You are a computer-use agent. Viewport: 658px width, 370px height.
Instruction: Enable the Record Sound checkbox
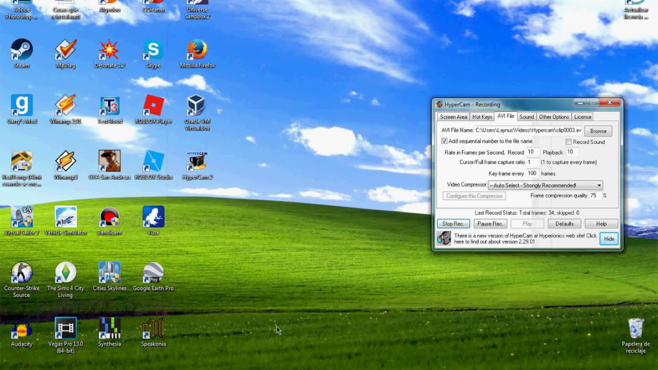coord(569,142)
